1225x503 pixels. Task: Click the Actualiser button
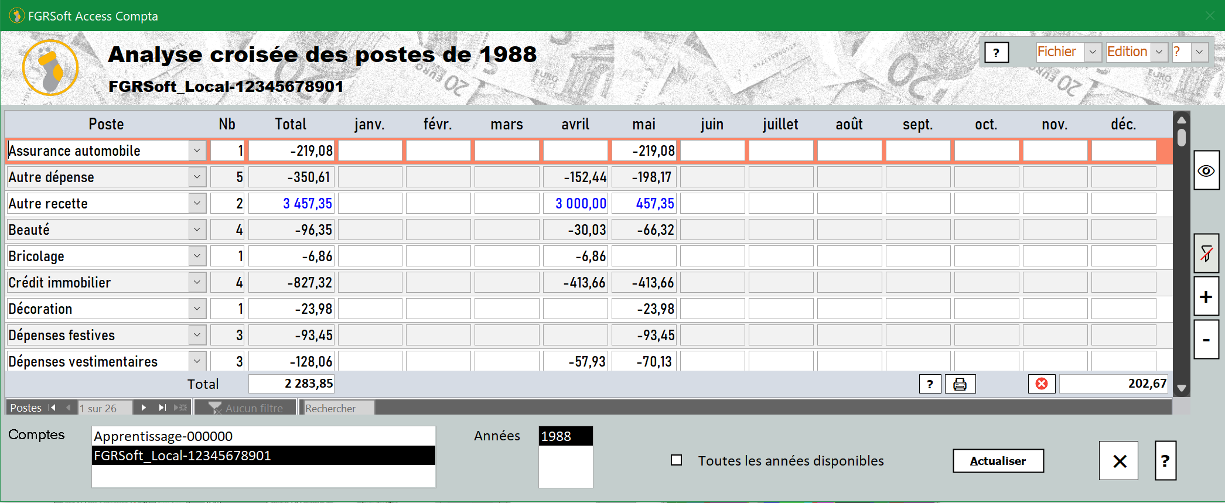tap(998, 461)
